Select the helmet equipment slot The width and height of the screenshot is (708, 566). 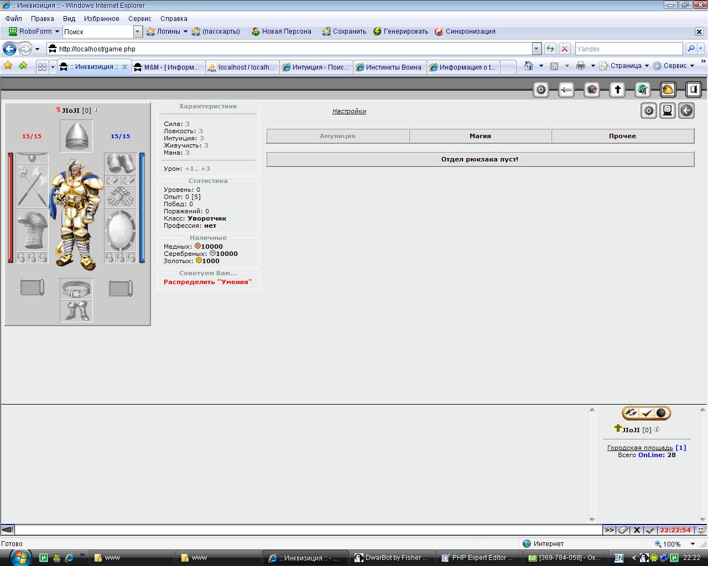pos(76,136)
